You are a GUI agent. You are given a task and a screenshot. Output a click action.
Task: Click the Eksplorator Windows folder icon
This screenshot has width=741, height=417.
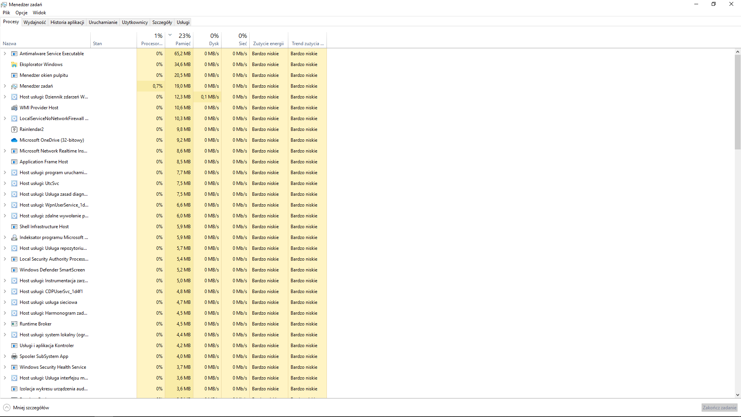click(14, 64)
